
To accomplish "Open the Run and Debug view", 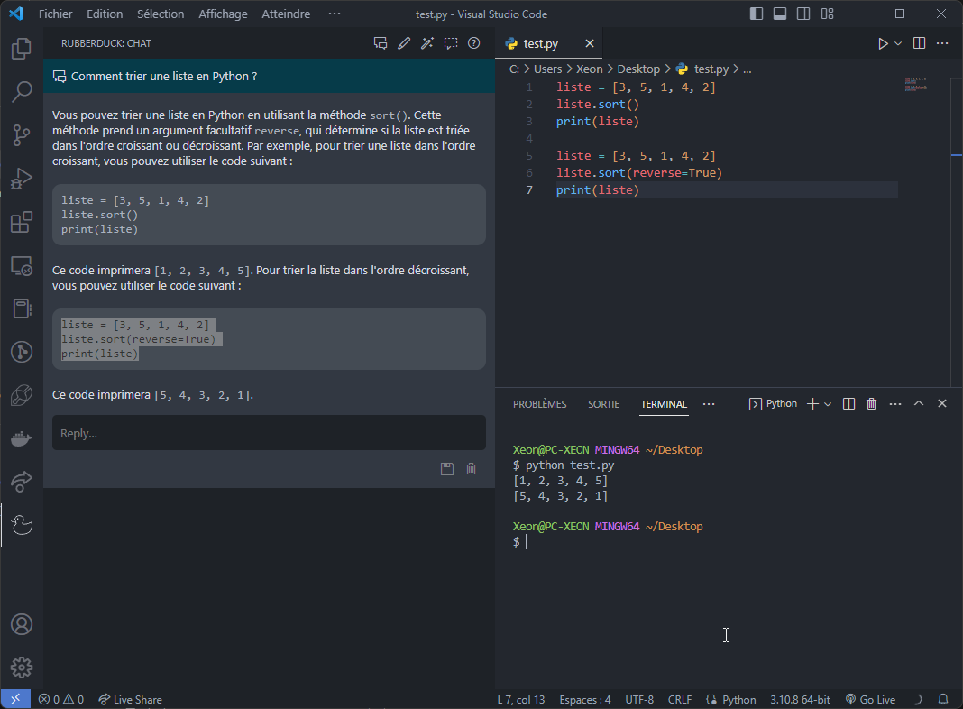I will click(22, 179).
